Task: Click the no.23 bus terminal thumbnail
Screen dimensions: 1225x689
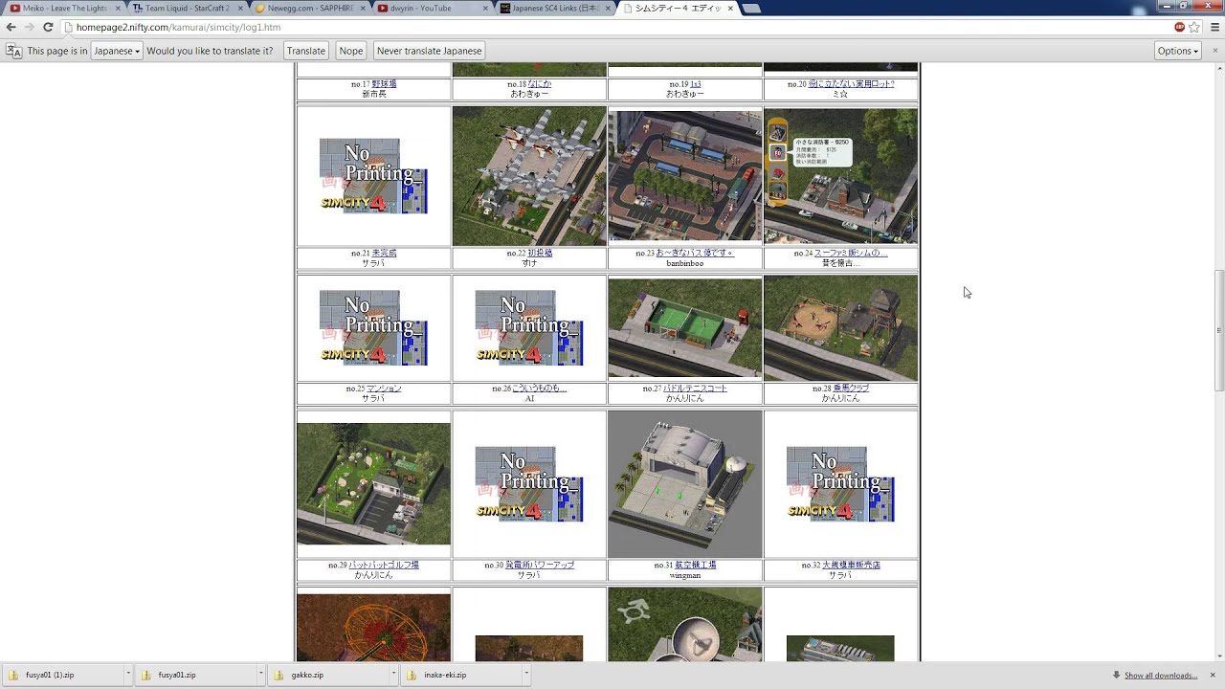Action: pos(685,176)
